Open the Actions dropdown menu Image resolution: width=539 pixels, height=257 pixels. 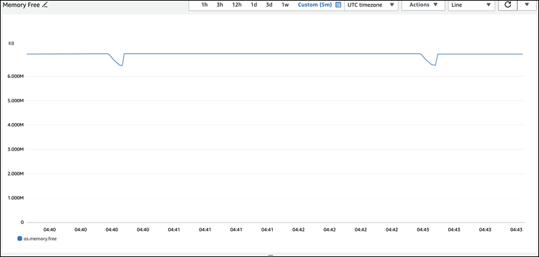pos(423,5)
